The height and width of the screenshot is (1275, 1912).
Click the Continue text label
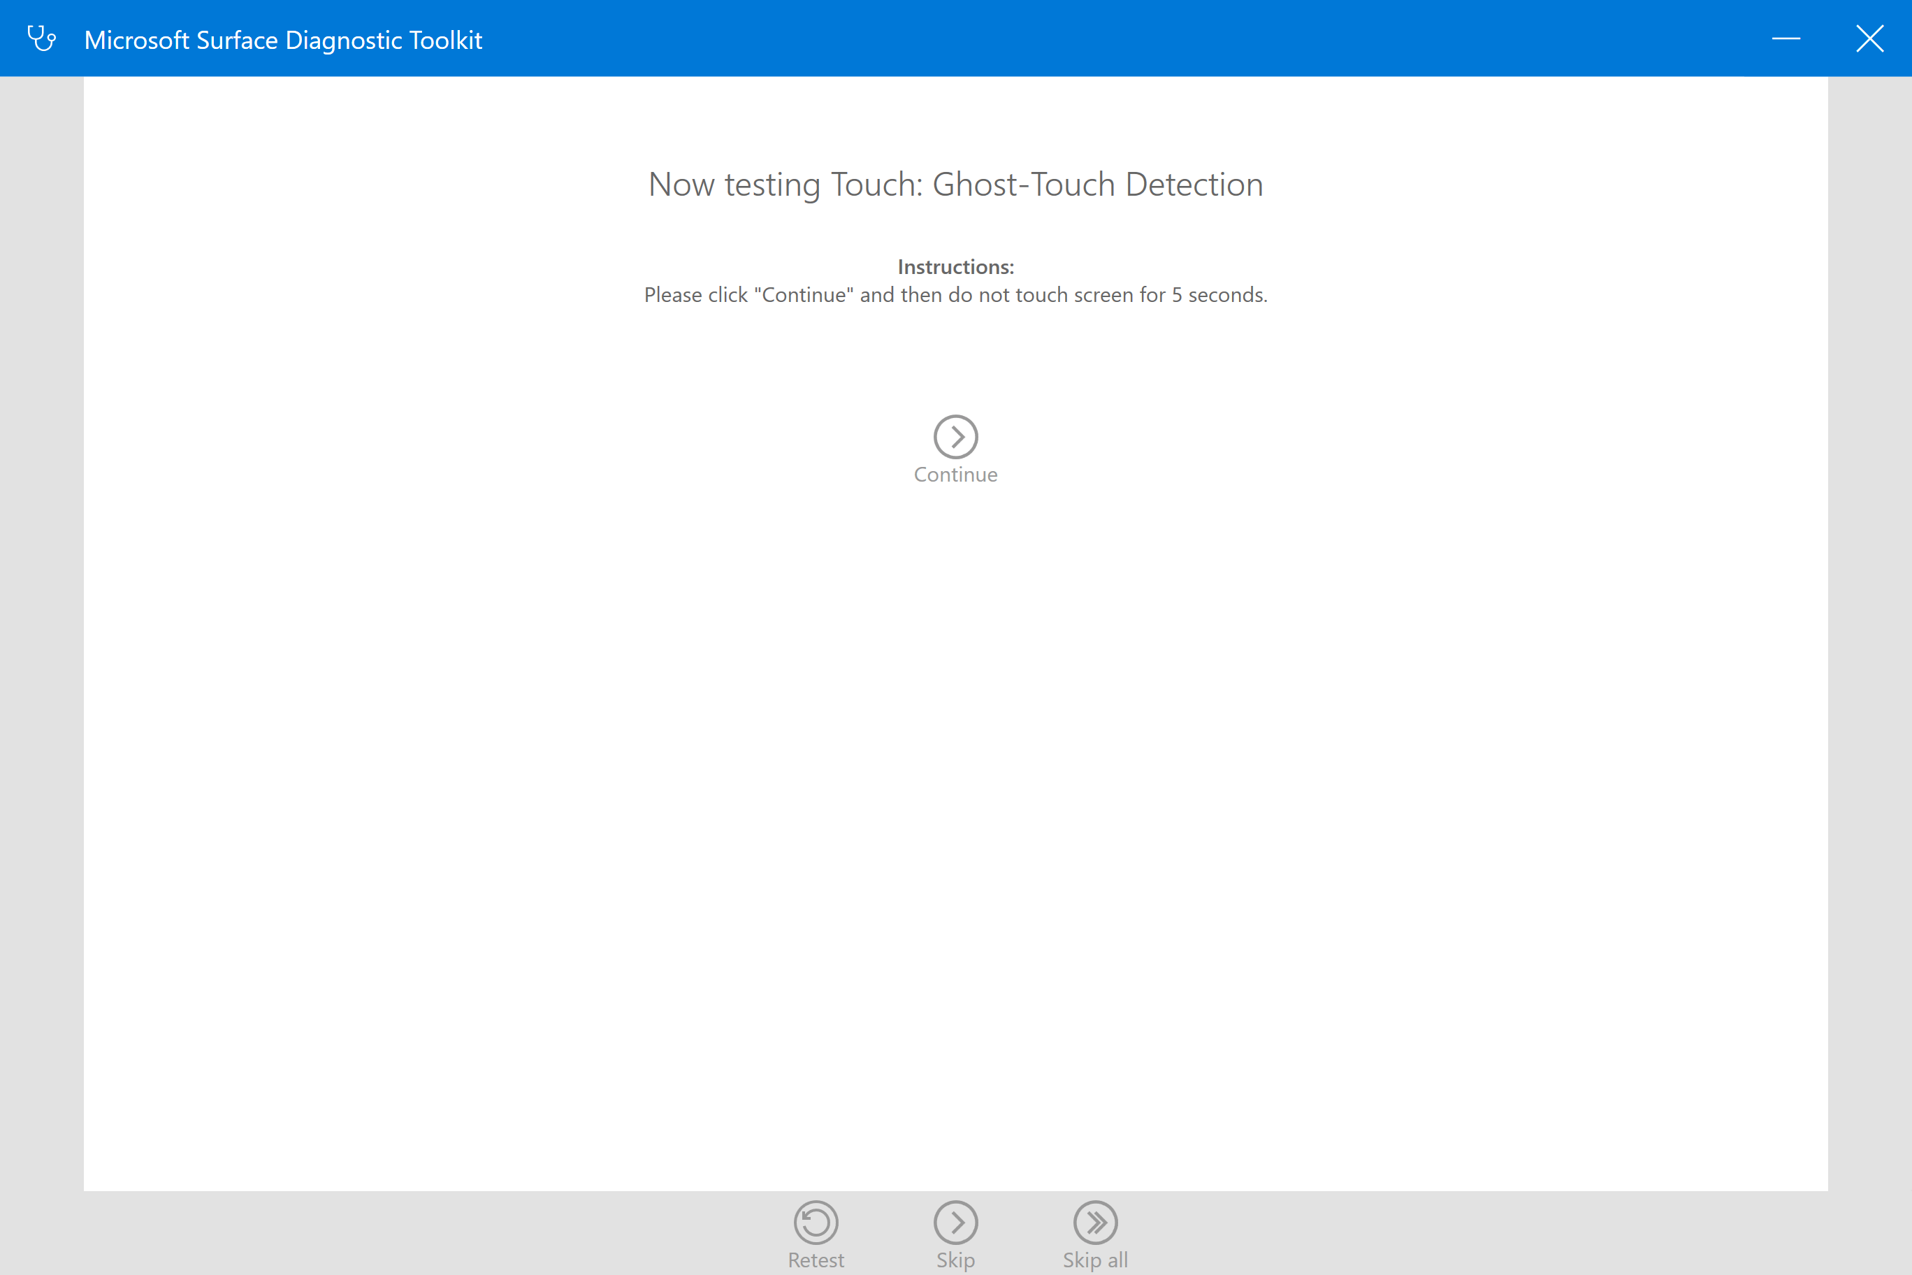coord(955,474)
